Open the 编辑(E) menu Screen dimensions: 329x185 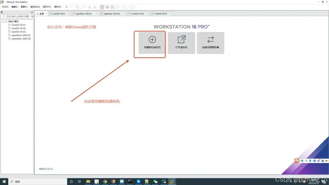[x=15, y=7]
